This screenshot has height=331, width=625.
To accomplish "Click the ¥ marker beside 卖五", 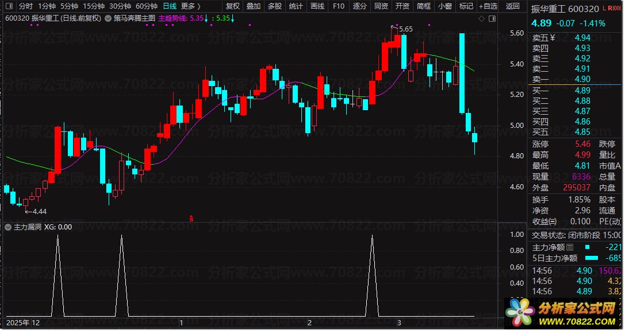I will [x=552, y=38].
